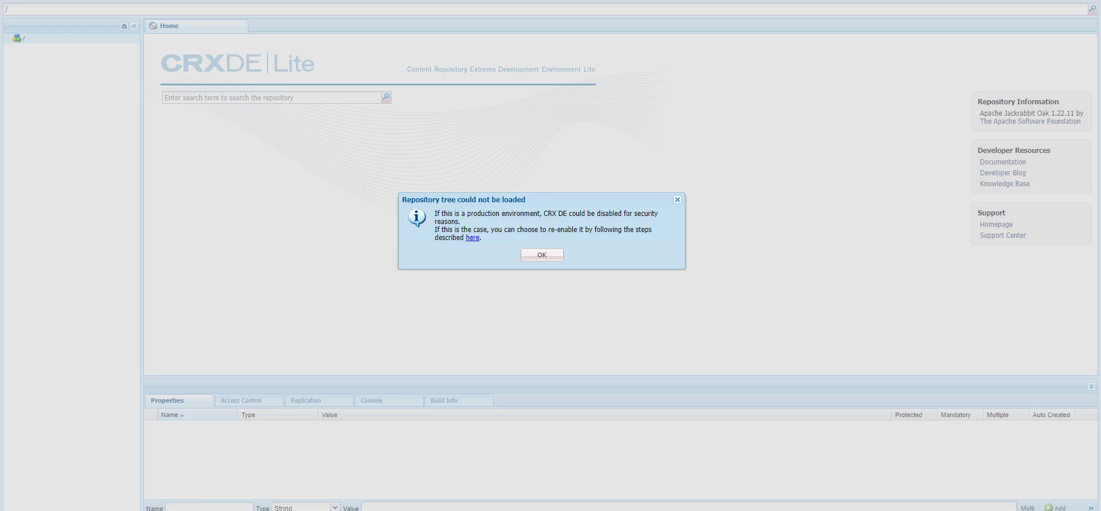Click the Repository Information heading
The height and width of the screenshot is (511, 1101).
click(1018, 102)
